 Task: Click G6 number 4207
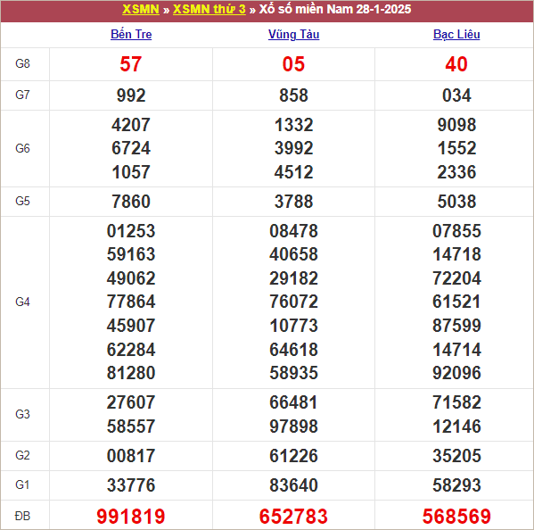[x=131, y=125]
